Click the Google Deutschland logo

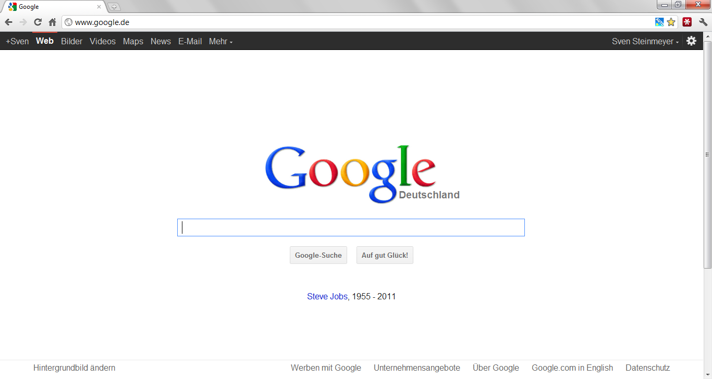click(362, 174)
